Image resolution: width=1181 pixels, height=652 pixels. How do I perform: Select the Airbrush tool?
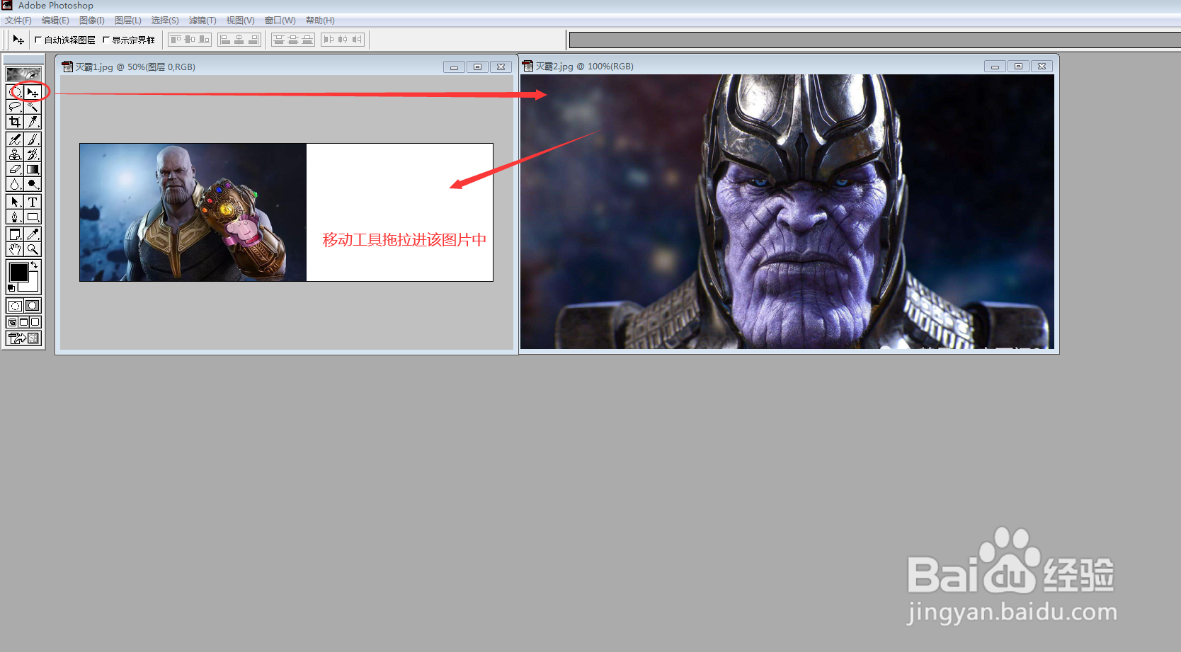pyautogui.click(x=15, y=139)
